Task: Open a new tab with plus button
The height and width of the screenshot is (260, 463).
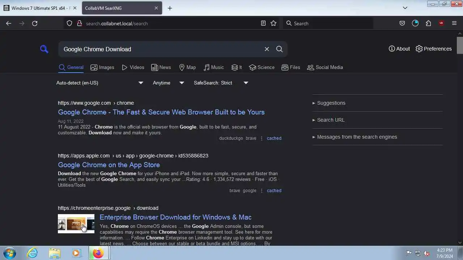Action: tap(170, 8)
